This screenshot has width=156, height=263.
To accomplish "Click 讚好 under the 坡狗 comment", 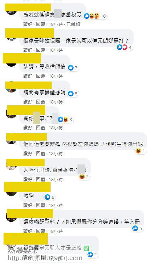I will (x=28, y=205).
